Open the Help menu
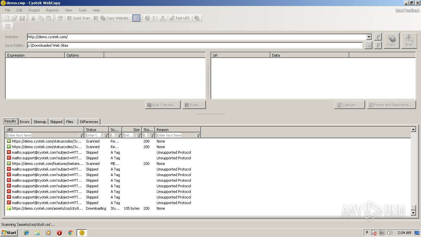Image resolution: width=421 pixels, height=237 pixels. [x=96, y=10]
